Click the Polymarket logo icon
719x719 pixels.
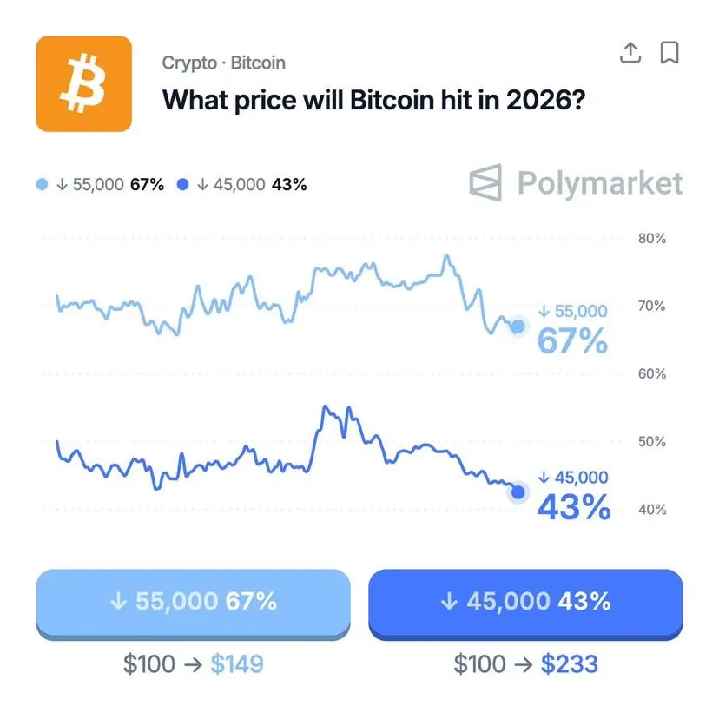pyautogui.click(x=487, y=182)
